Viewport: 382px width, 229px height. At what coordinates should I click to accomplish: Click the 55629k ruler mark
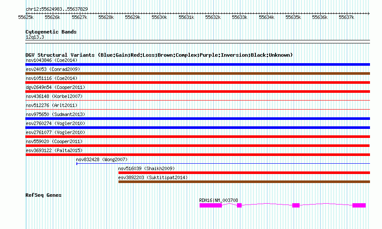pos(133,17)
